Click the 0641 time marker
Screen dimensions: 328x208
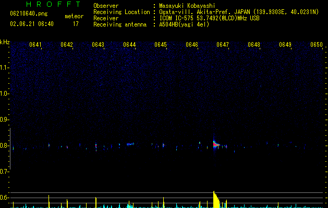coord(35,45)
